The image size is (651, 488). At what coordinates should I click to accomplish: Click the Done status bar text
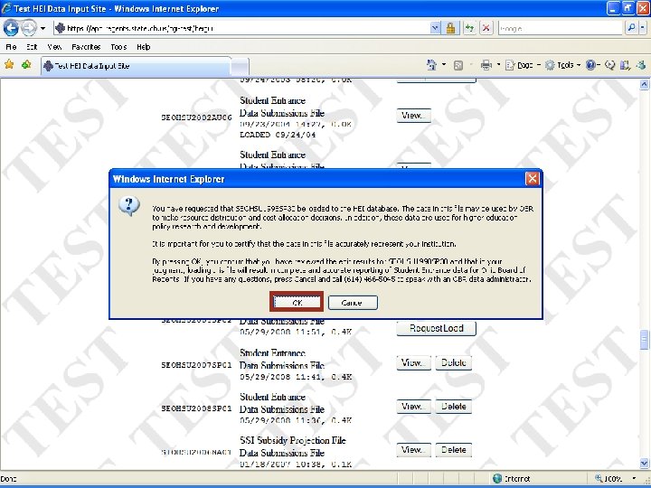pos(8,479)
